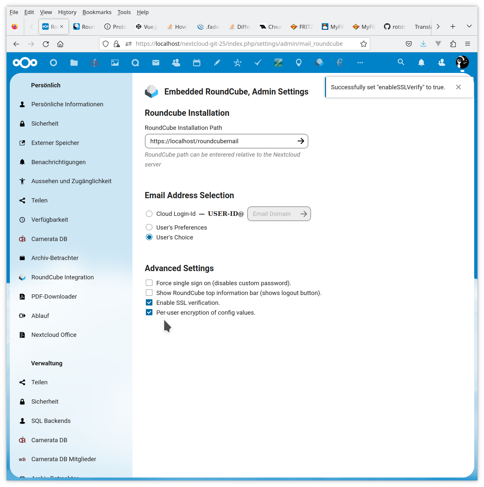List all tabs dropdown arrow
The width and height of the screenshot is (484, 487).
coord(469,26)
